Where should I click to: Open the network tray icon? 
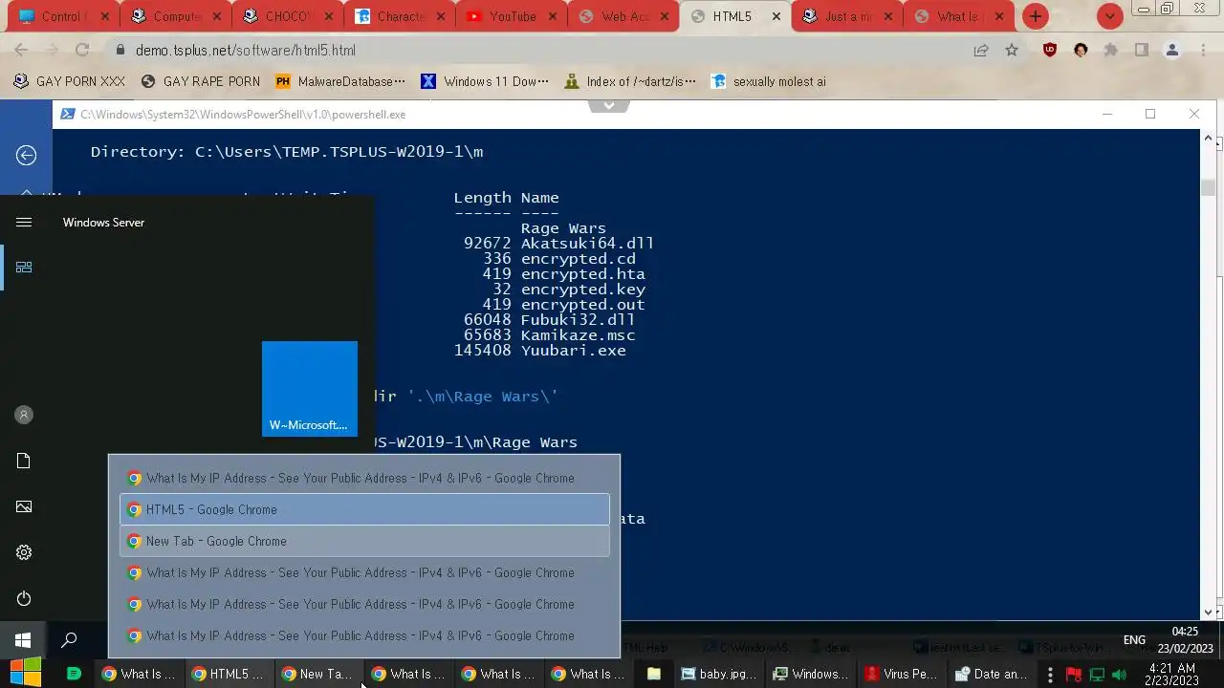(1097, 675)
